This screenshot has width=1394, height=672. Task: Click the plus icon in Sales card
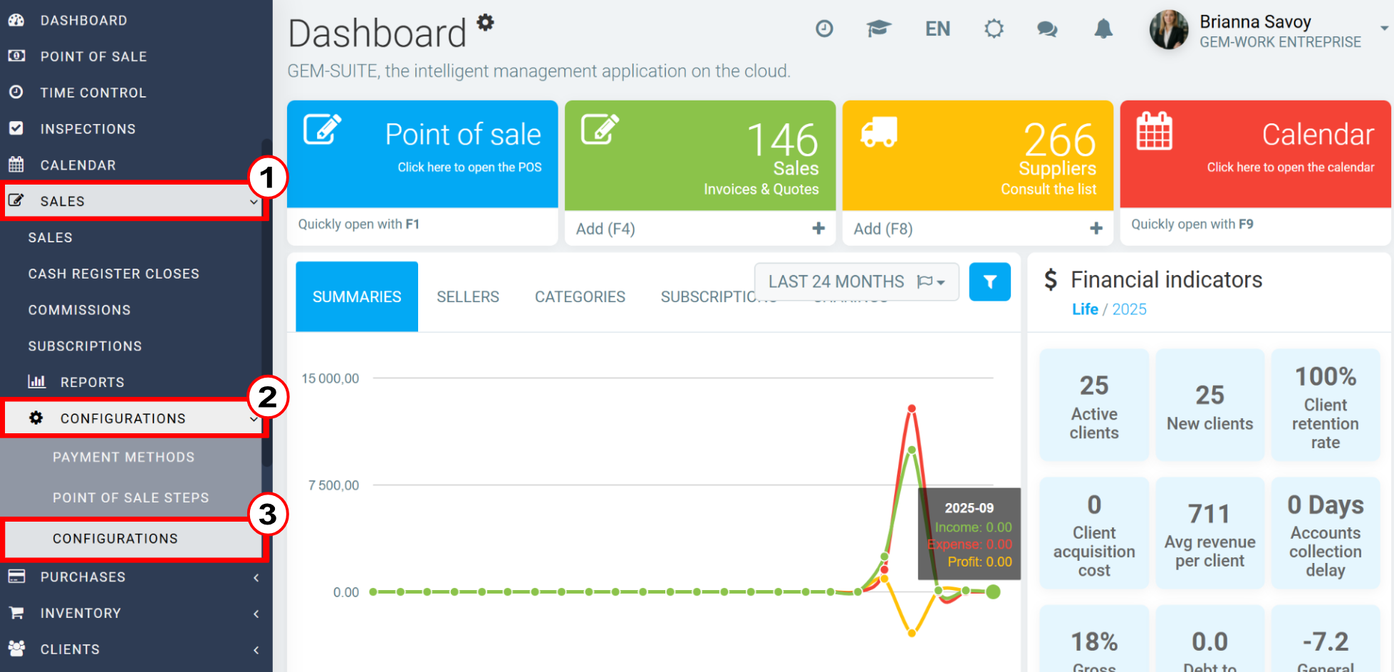(x=818, y=228)
